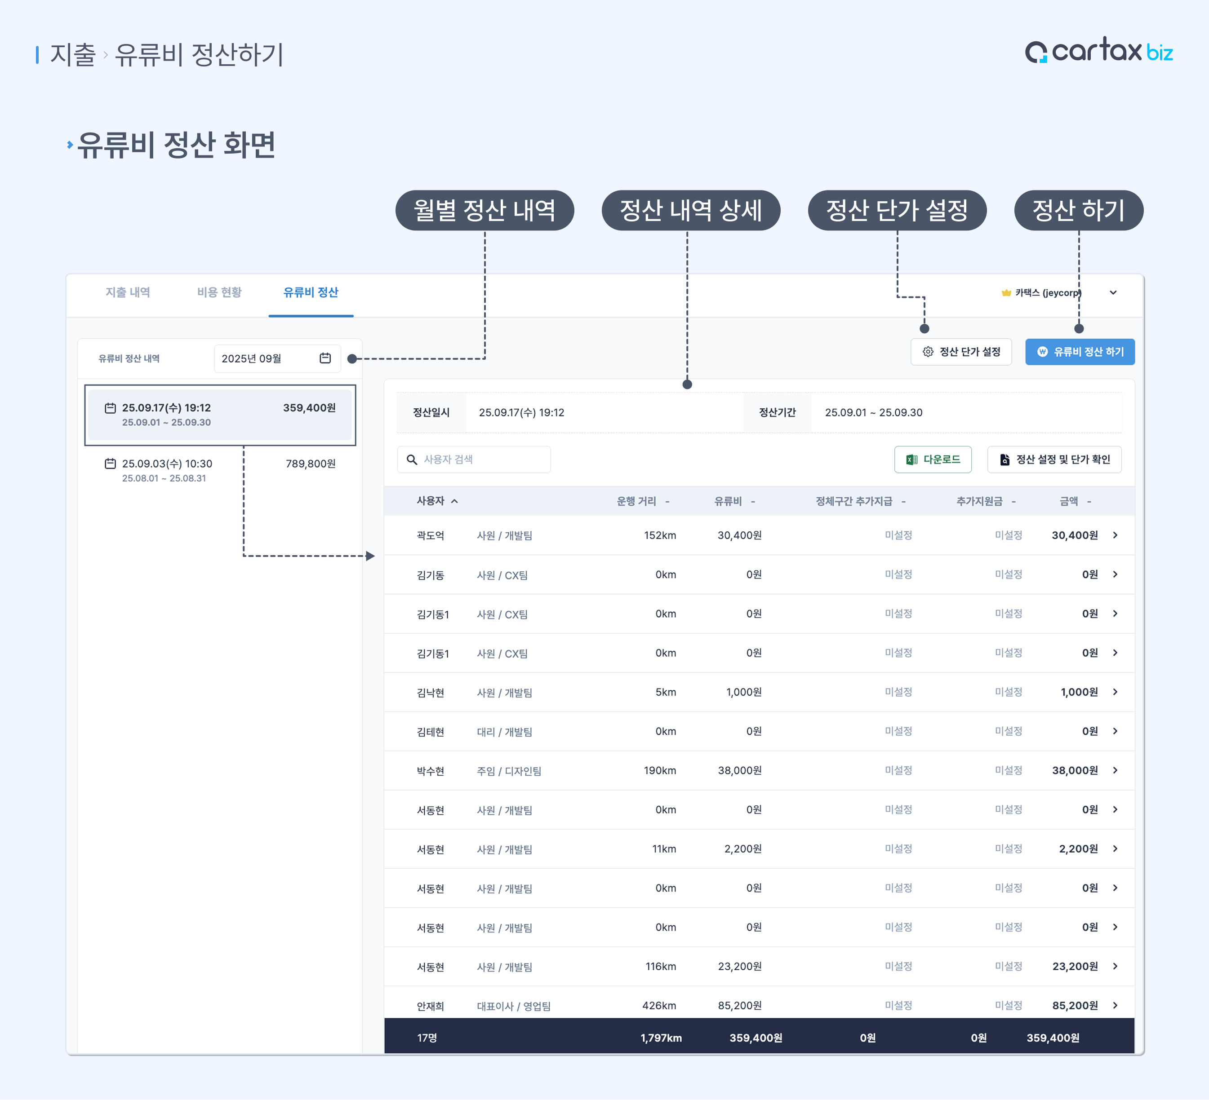
Task: Open 곽도억 row detail chevron
Action: pos(1115,535)
